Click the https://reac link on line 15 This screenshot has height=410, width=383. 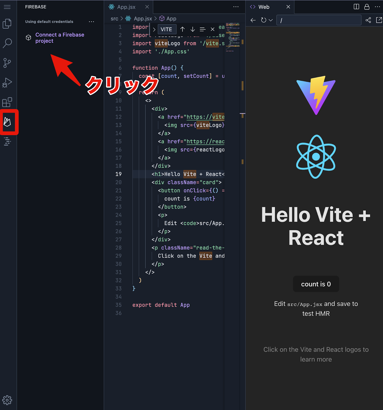[205, 142]
